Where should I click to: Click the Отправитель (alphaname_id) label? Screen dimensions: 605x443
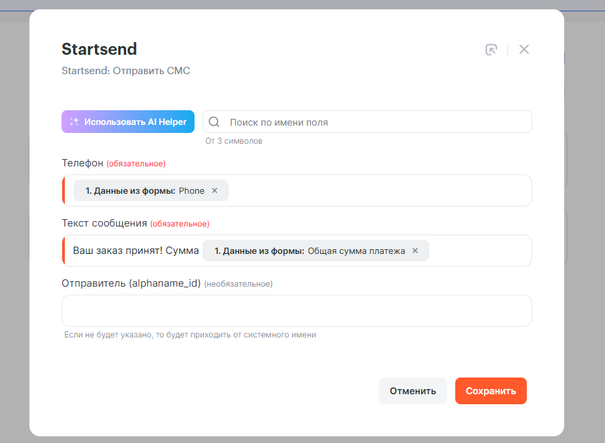tap(131, 283)
